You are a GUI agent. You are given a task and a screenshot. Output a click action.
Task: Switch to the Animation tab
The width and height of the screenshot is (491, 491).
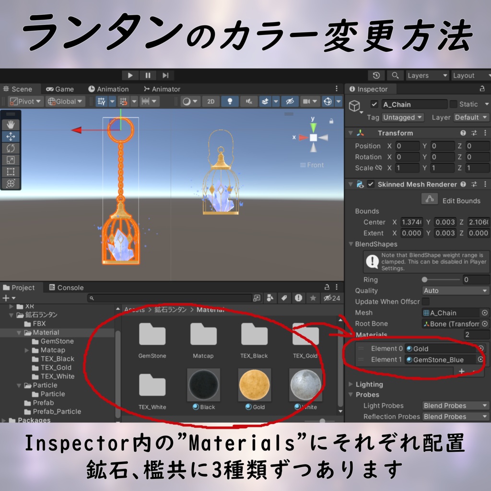[x=108, y=89]
